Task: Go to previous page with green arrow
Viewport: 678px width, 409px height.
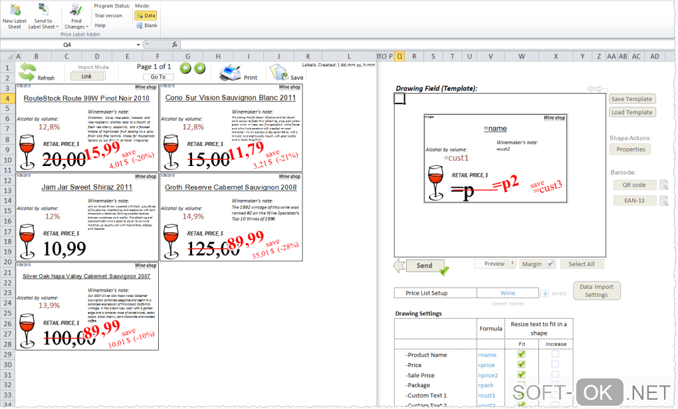Action: [185, 68]
